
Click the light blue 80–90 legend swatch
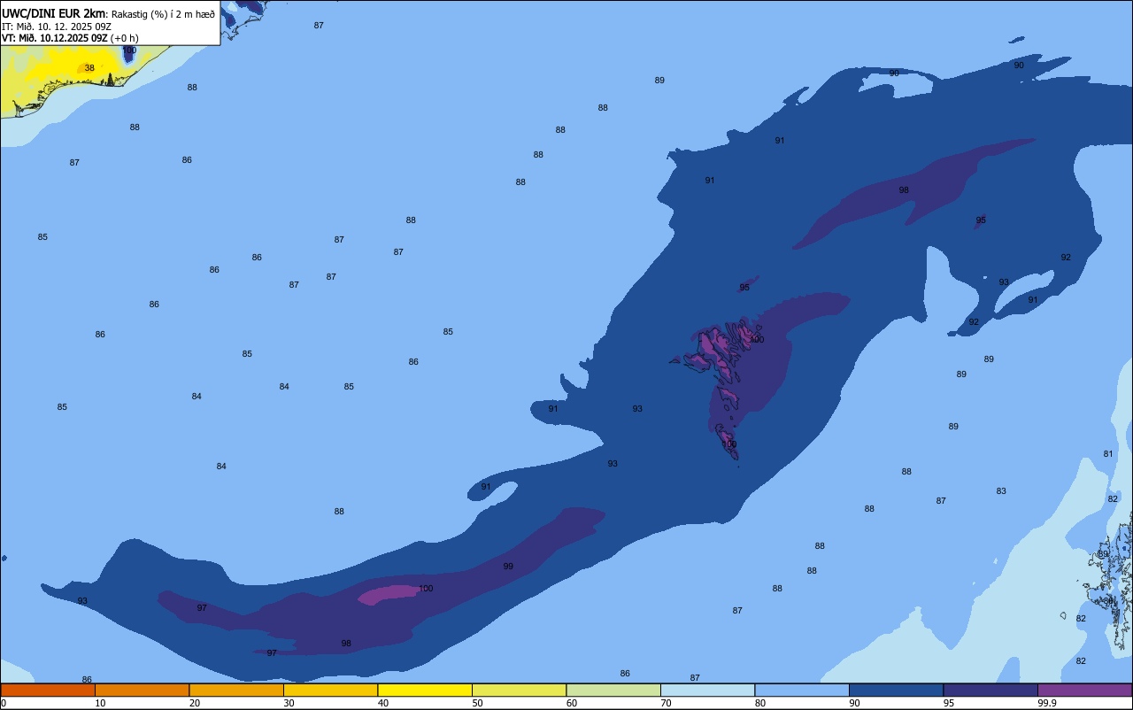802,690
